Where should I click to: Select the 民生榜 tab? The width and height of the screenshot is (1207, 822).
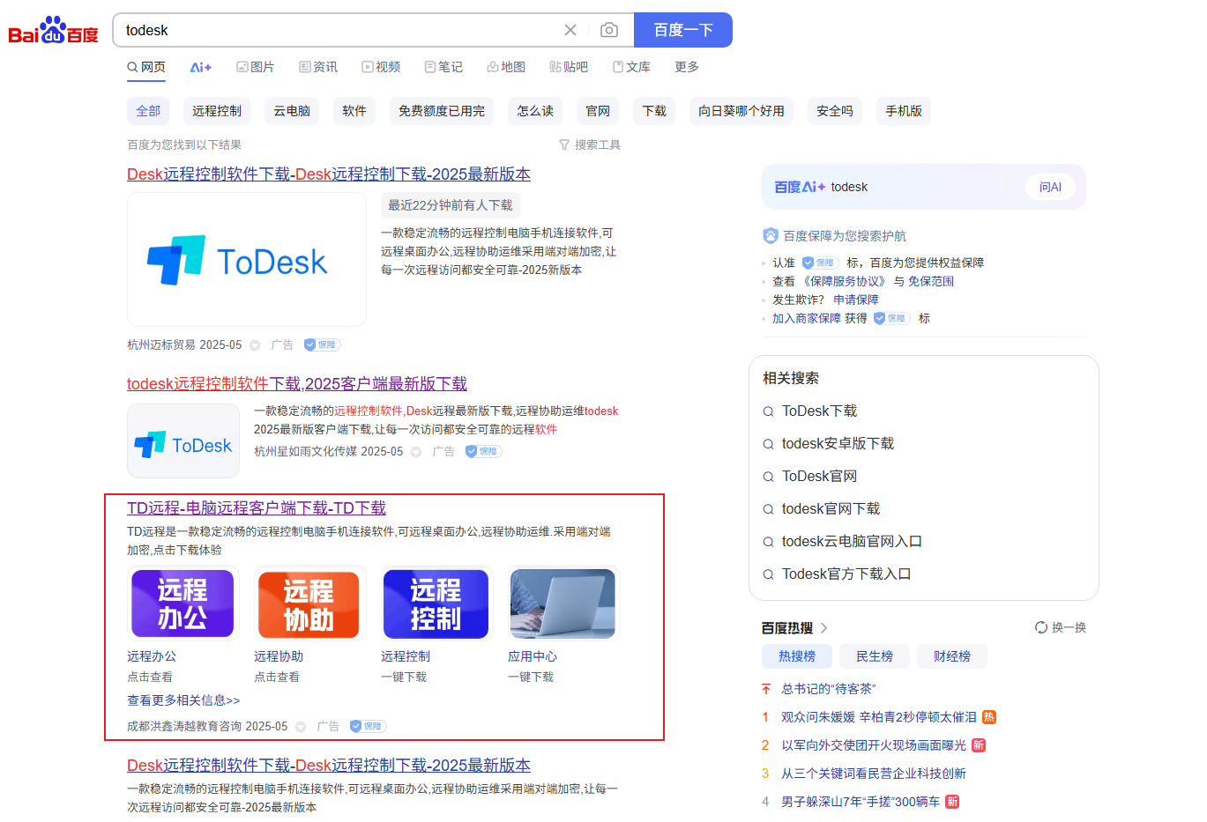875,656
